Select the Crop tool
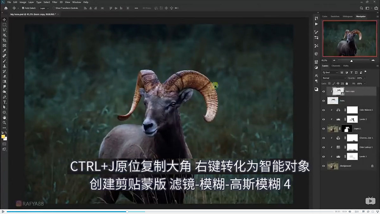The height and width of the screenshot is (214, 380). tap(4, 40)
